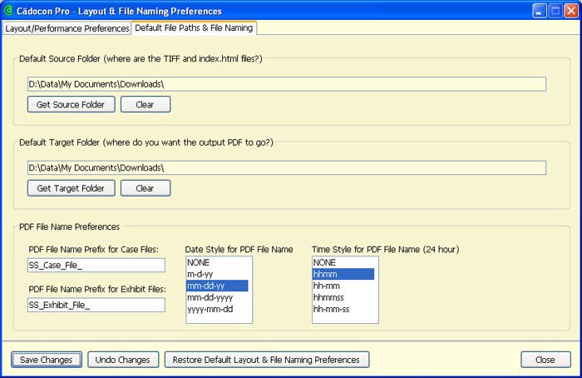582x378 pixels.
Task: Choose hh-mm time style
Action: (x=327, y=286)
